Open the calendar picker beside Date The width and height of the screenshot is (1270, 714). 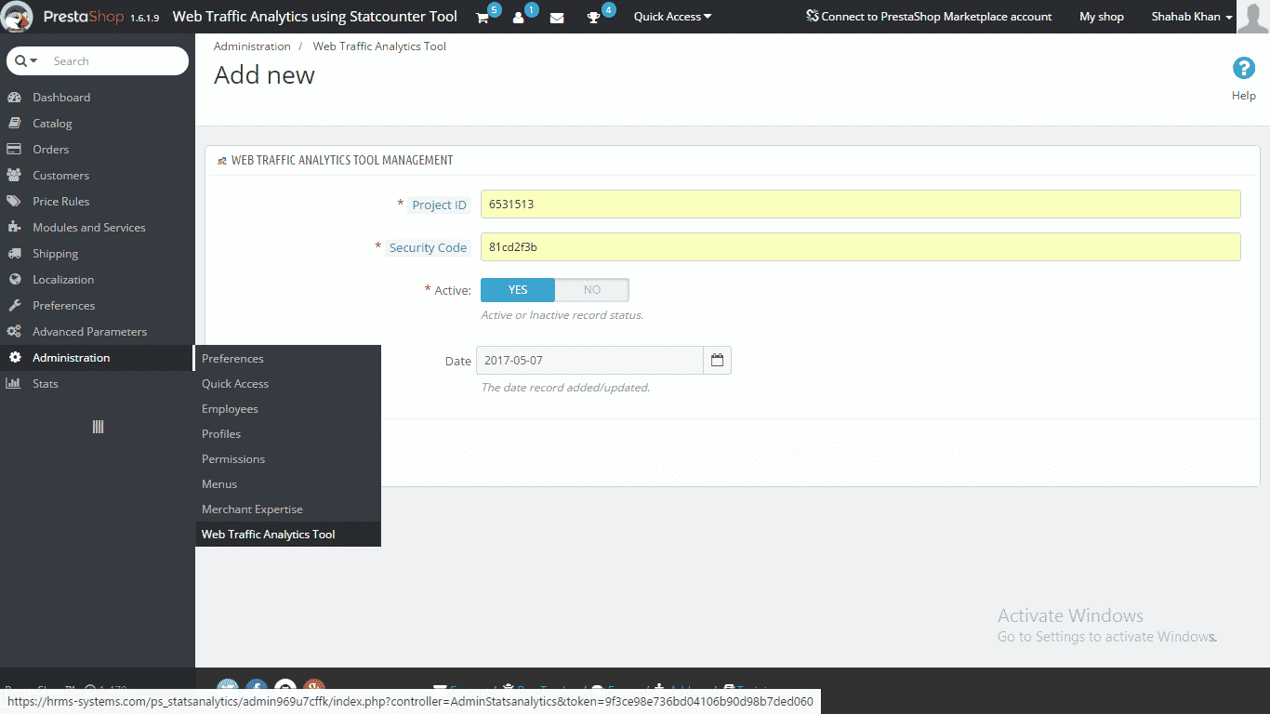pyautogui.click(x=717, y=361)
